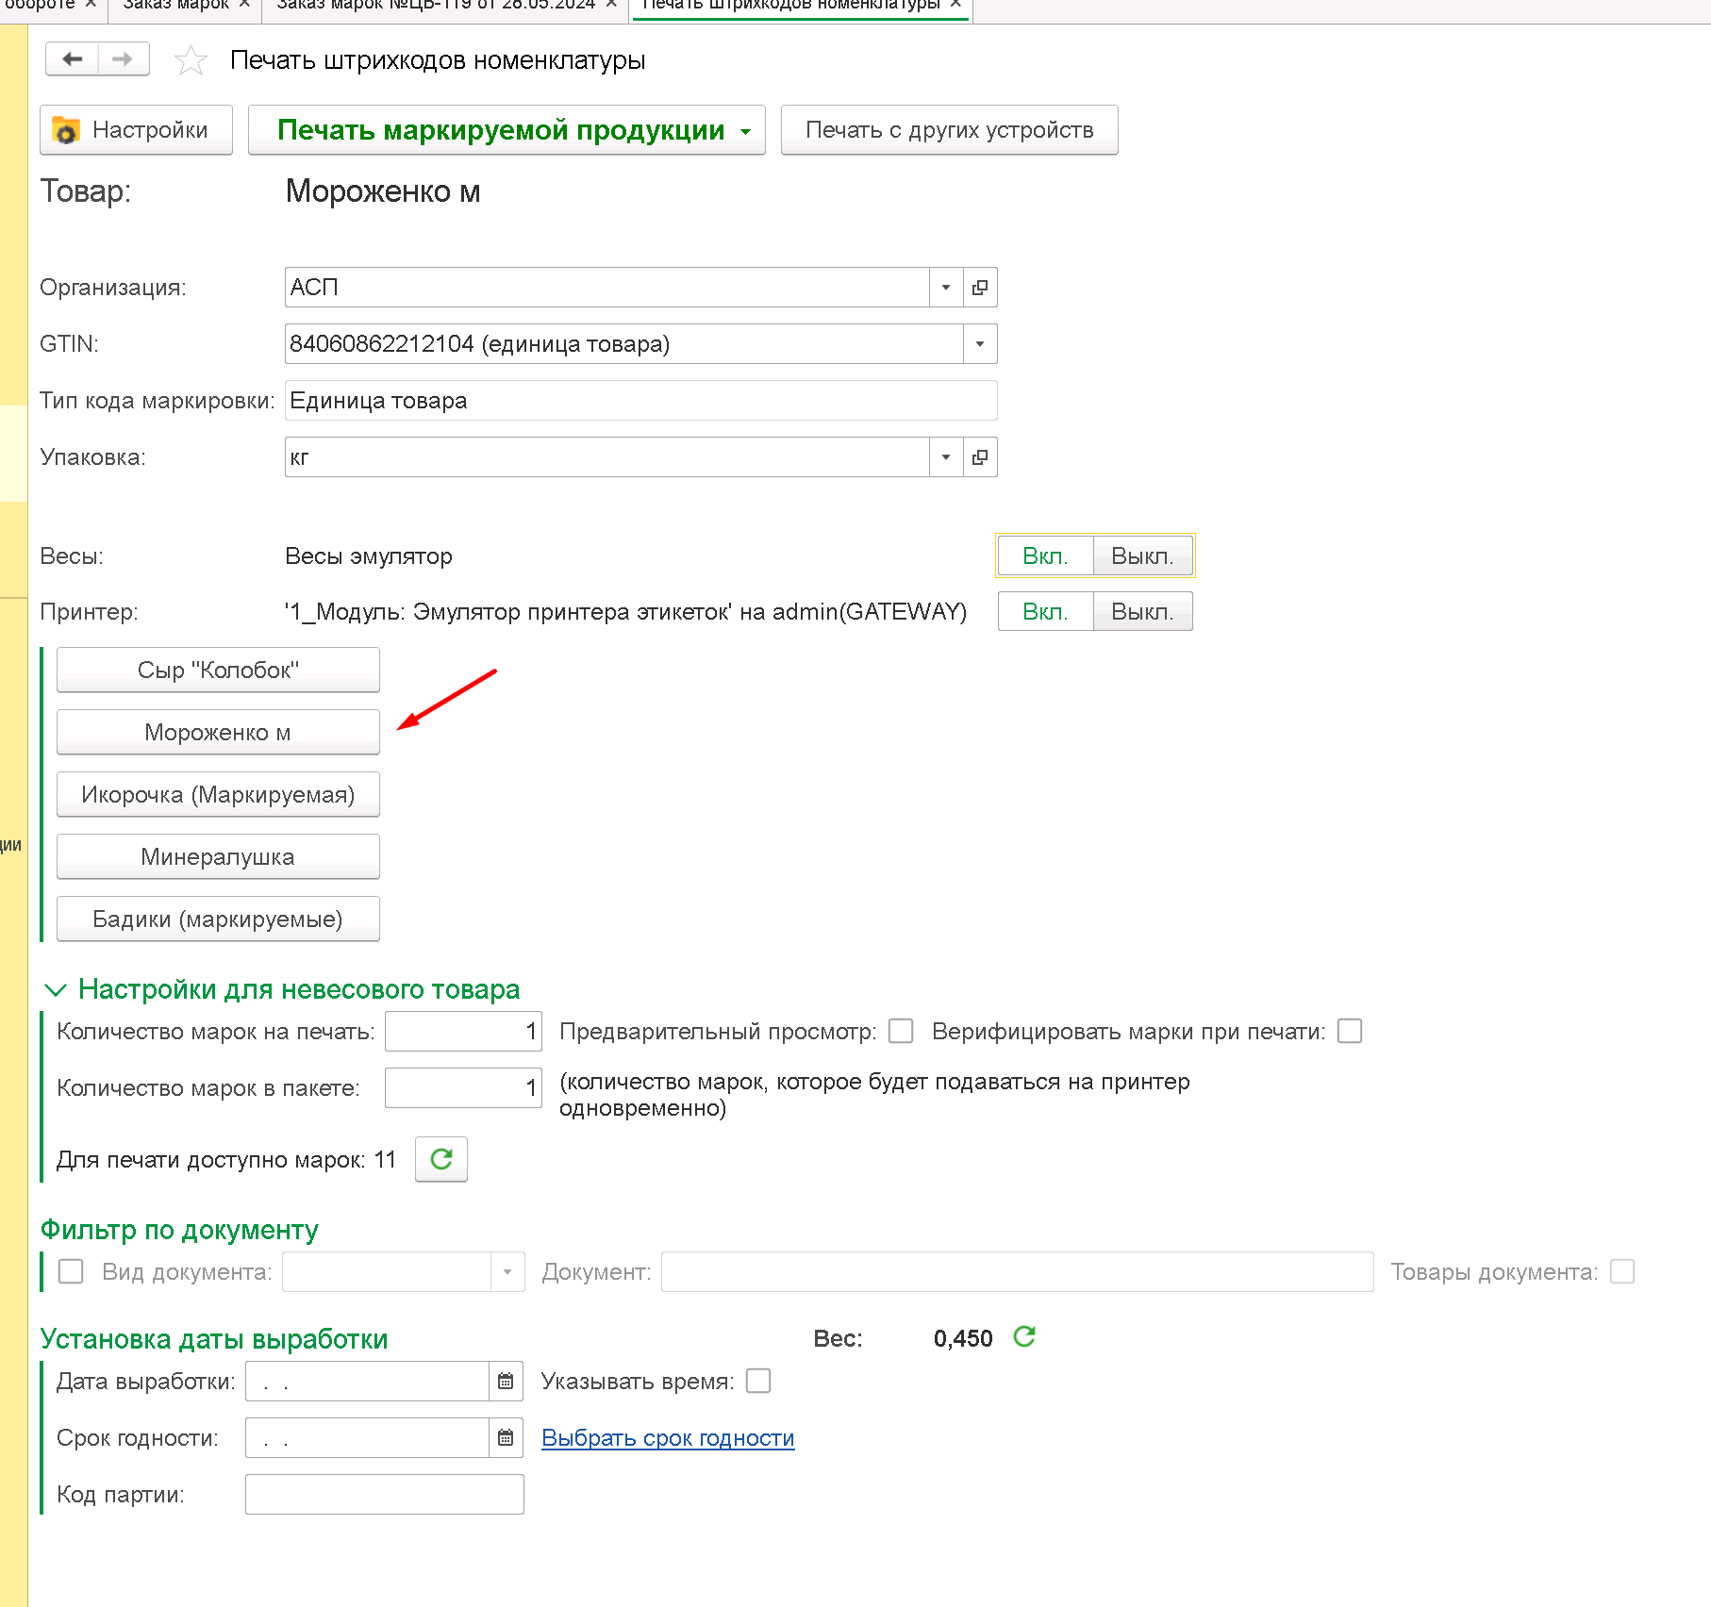Enable Предварительный просмотр checkbox
The width and height of the screenshot is (1711, 1607).
902,1031
